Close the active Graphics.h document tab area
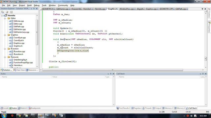 (x=205, y=9)
